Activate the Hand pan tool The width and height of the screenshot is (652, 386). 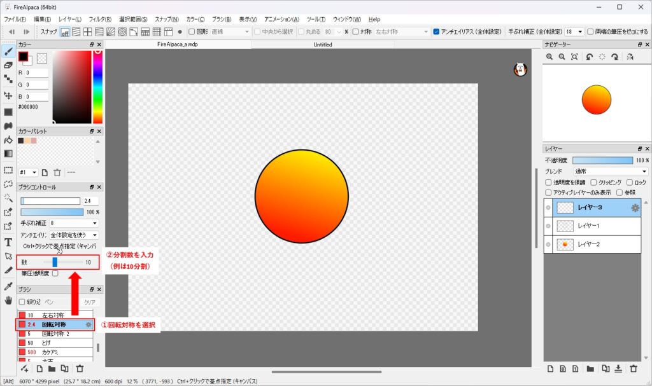(8, 300)
